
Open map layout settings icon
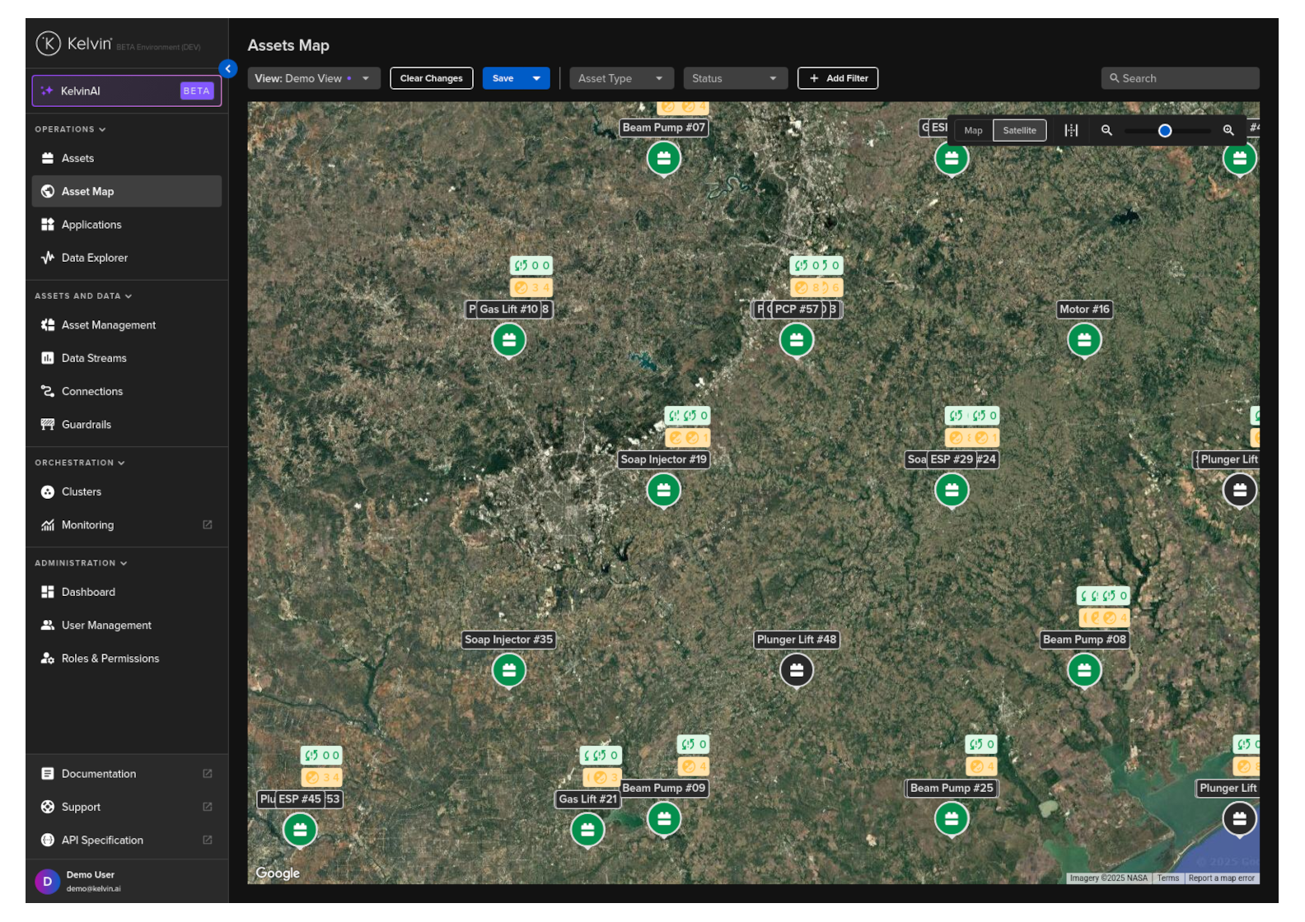(x=1070, y=131)
